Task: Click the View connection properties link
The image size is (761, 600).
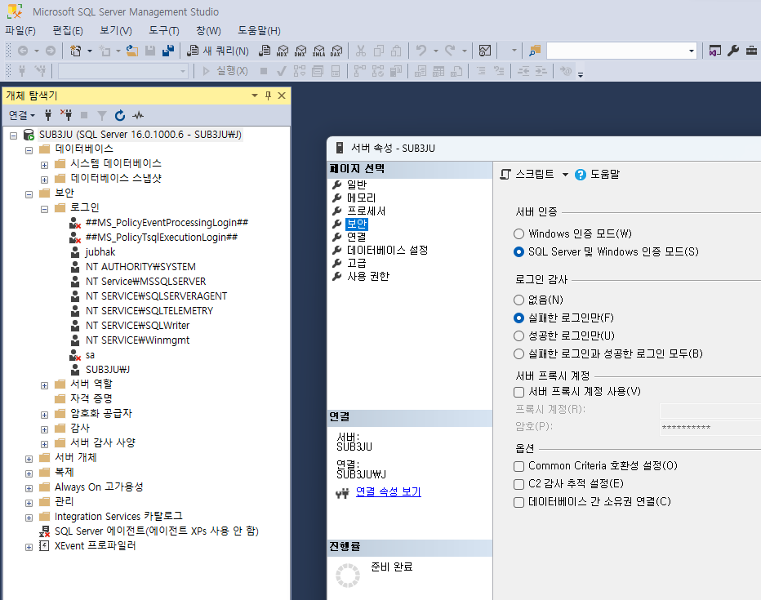Action: pos(389,491)
